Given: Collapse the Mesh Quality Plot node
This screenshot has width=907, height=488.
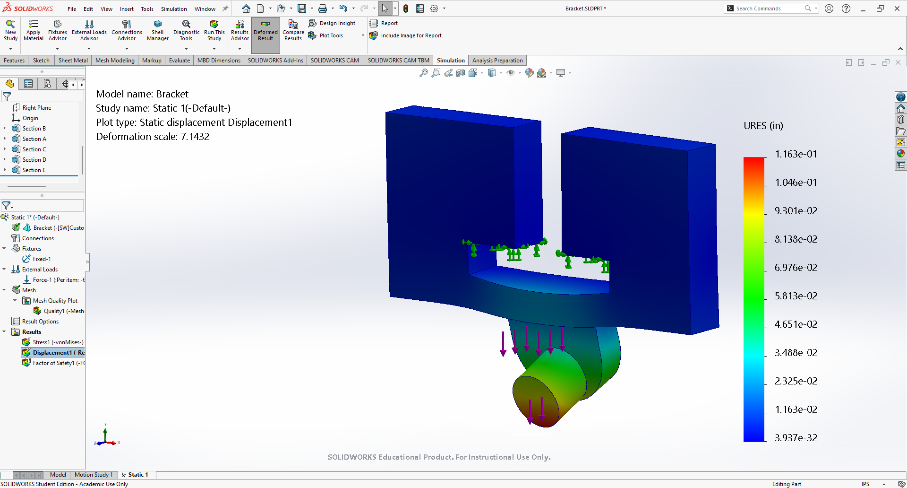Looking at the screenshot, I should click(x=15, y=300).
